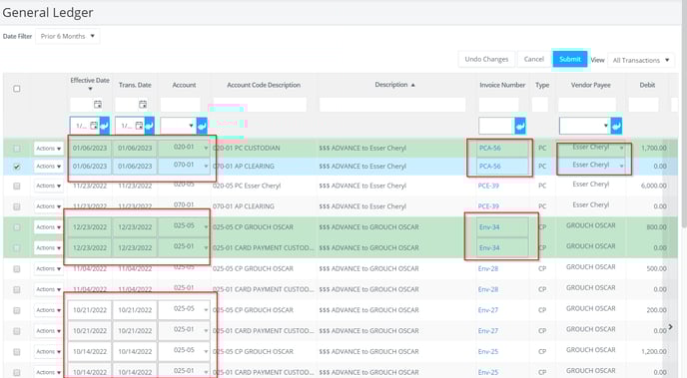Screen dimensions: 687x378
Task: Check the 020-01 PC CUSTODIAN row checkbox
Action: click(x=17, y=149)
